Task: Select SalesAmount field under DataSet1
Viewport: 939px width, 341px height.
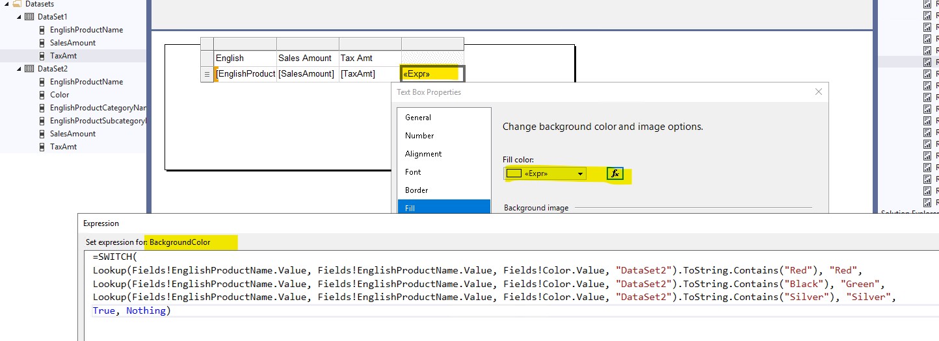Action: (73, 43)
